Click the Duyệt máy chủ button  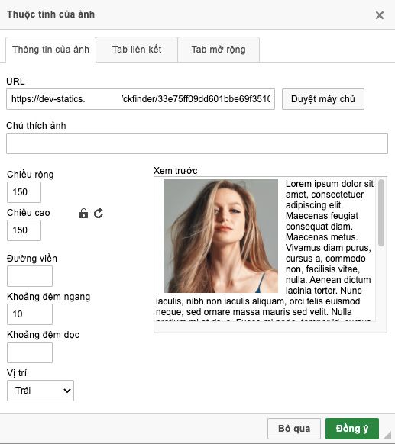323,99
